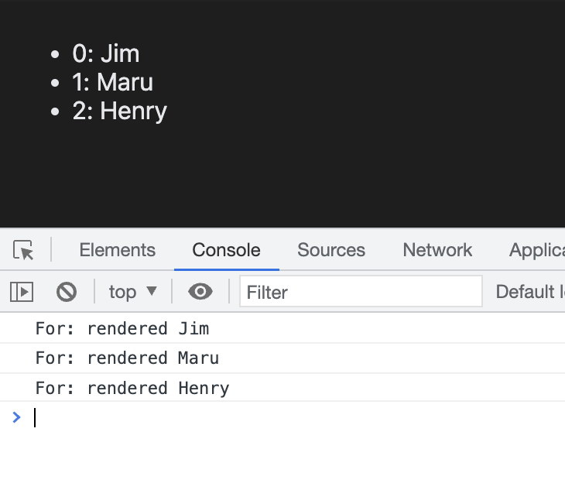The height and width of the screenshot is (497, 565).
Task: Activate the inspect element picker icon
Action: (x=24, y=250)
